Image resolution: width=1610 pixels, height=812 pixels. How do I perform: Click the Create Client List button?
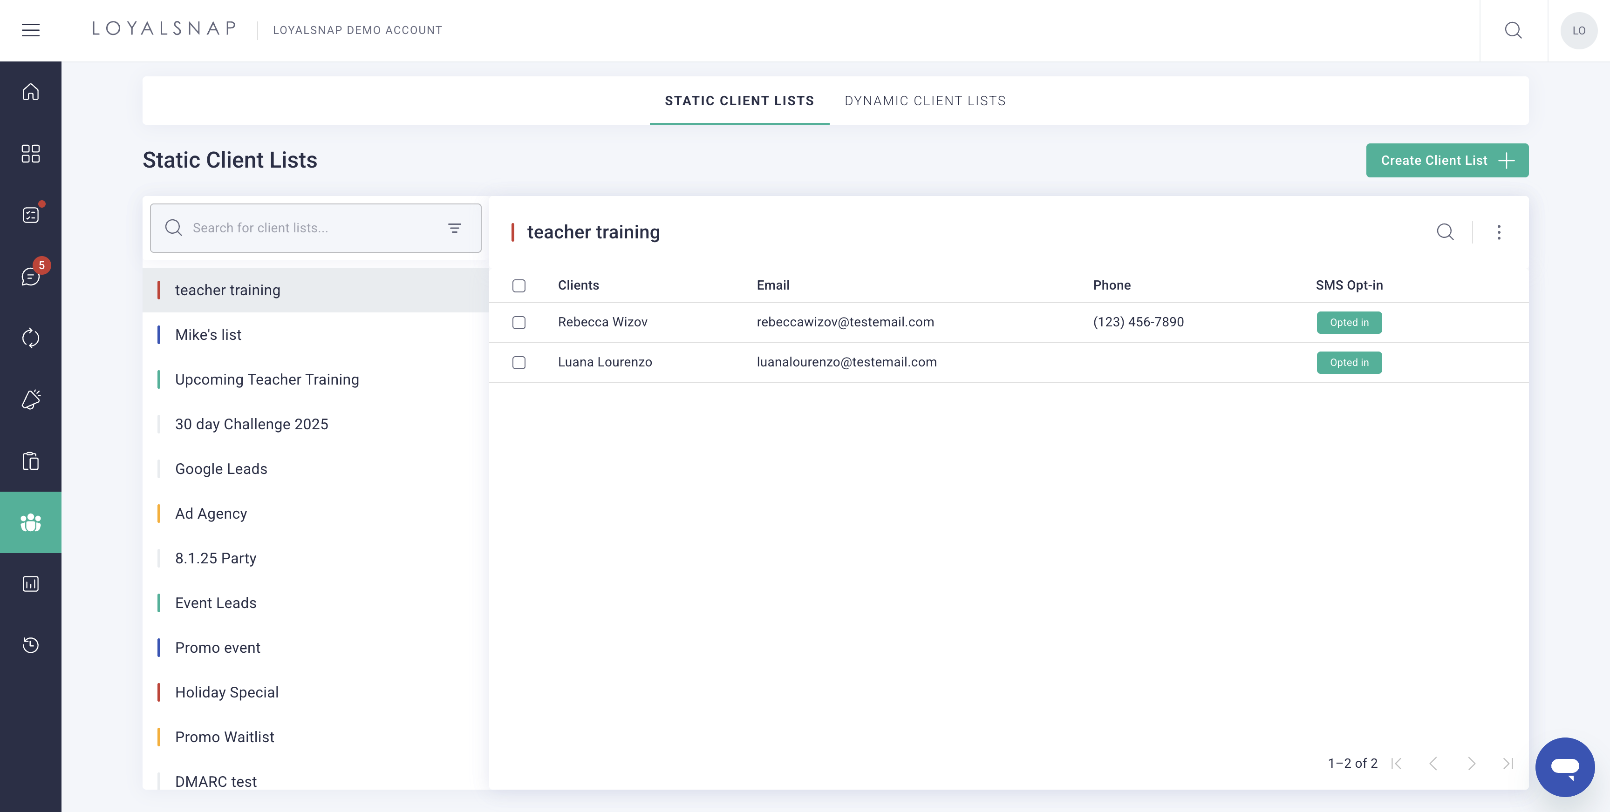tap(1447, 161)
